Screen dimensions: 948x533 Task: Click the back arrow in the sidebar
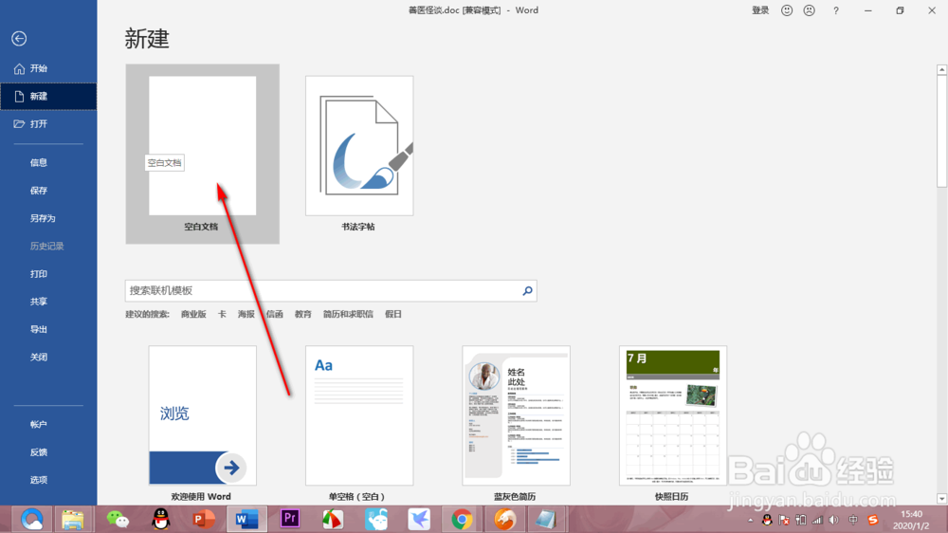click(19, 39)
